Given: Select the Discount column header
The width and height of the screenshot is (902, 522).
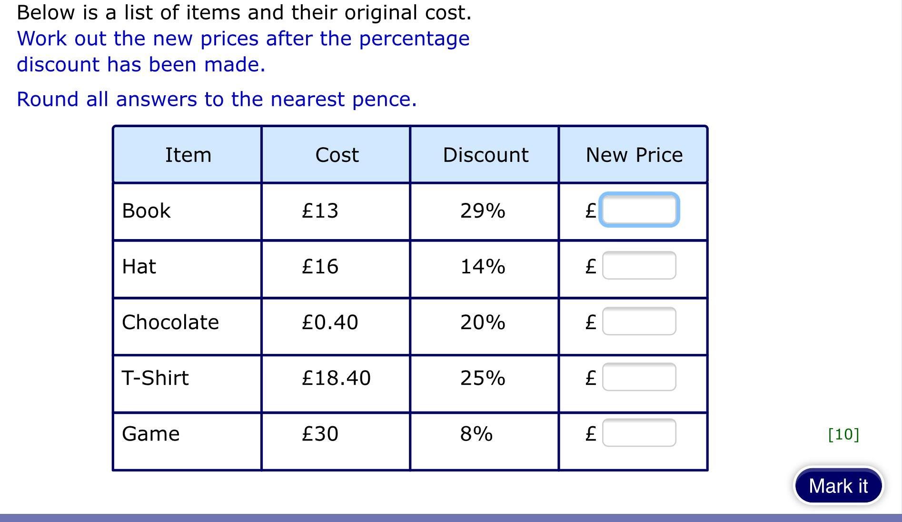Looking at the screenshot, I should [485, 155].
